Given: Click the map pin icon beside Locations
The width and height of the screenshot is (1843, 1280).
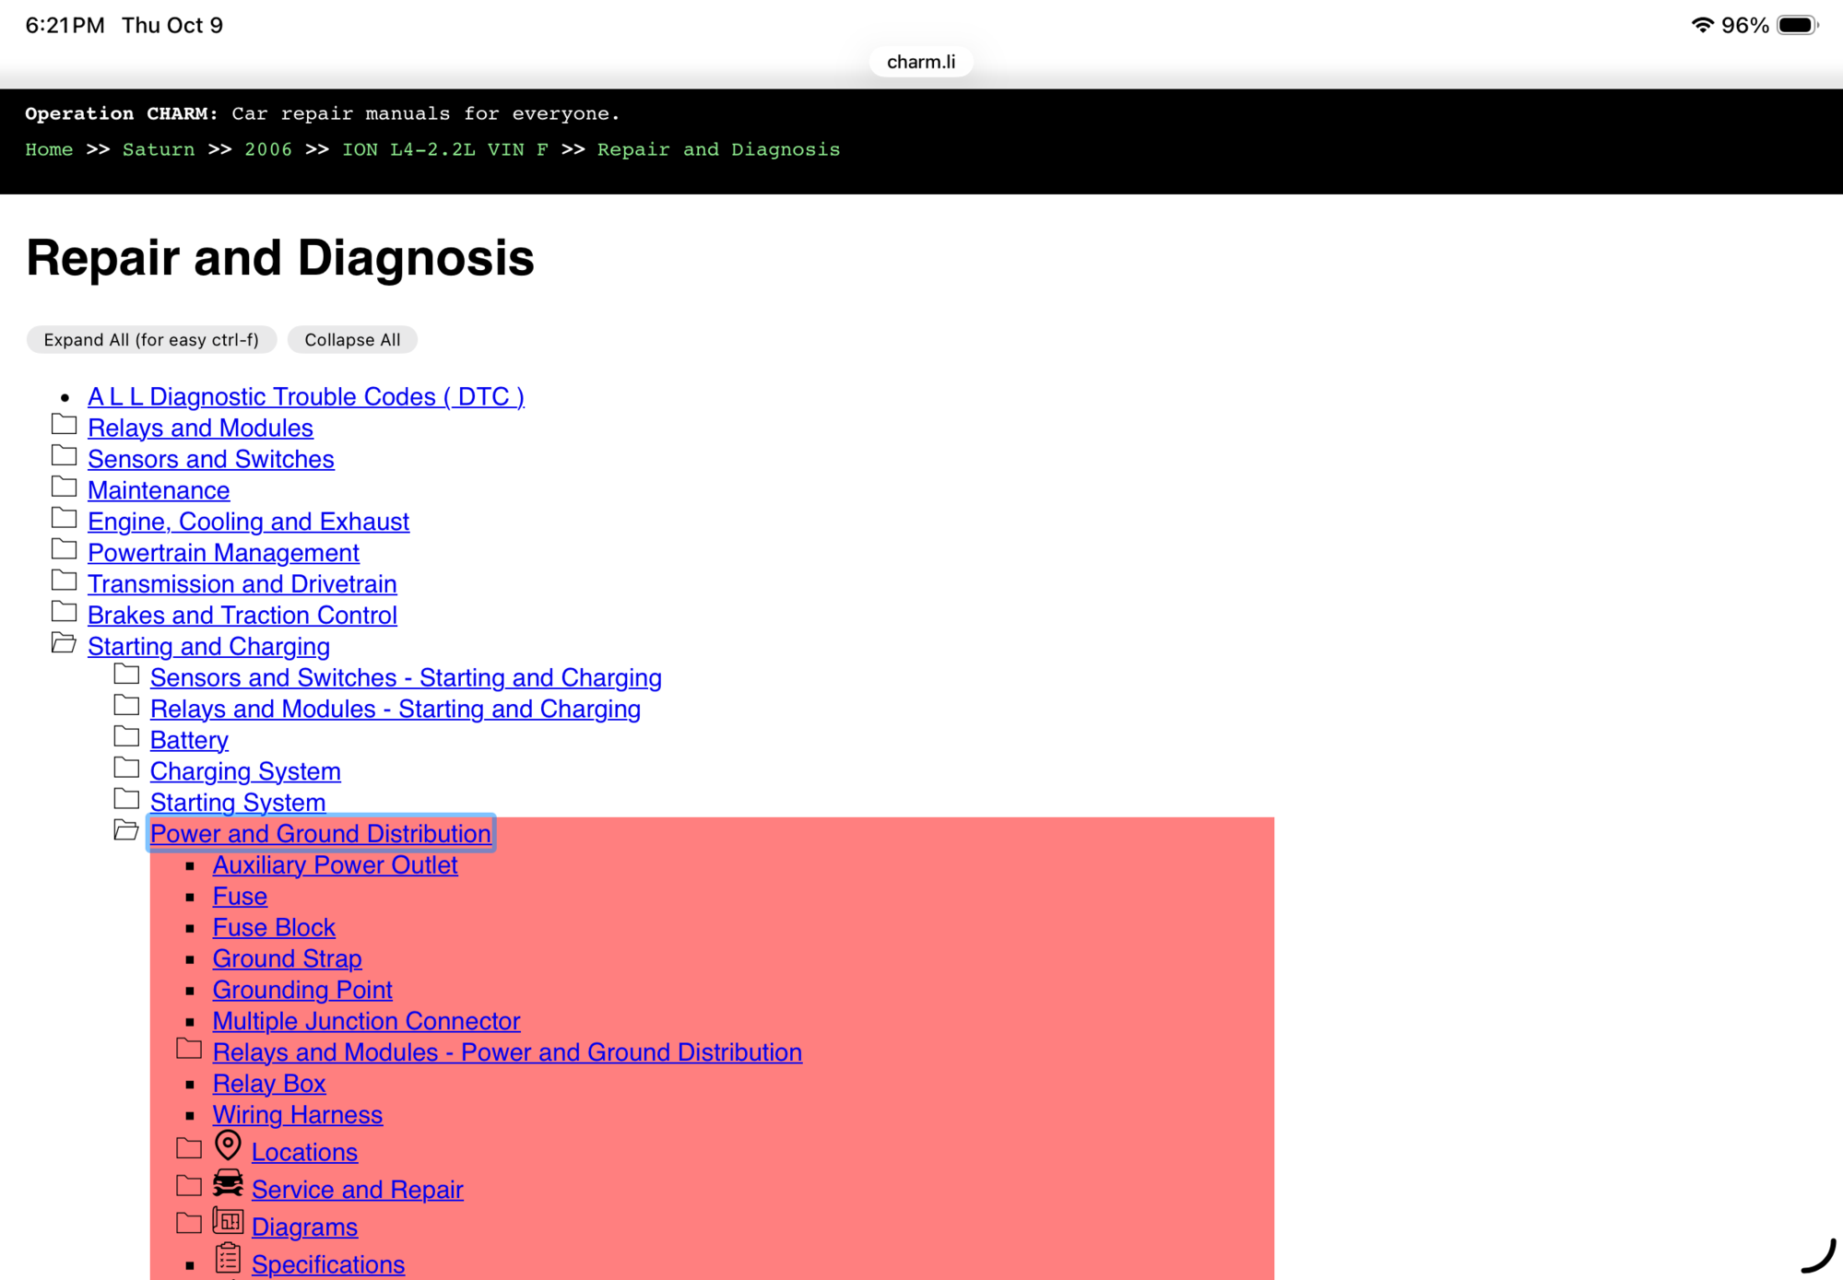Looking at the screenshot, I should tap(228, 1145).
